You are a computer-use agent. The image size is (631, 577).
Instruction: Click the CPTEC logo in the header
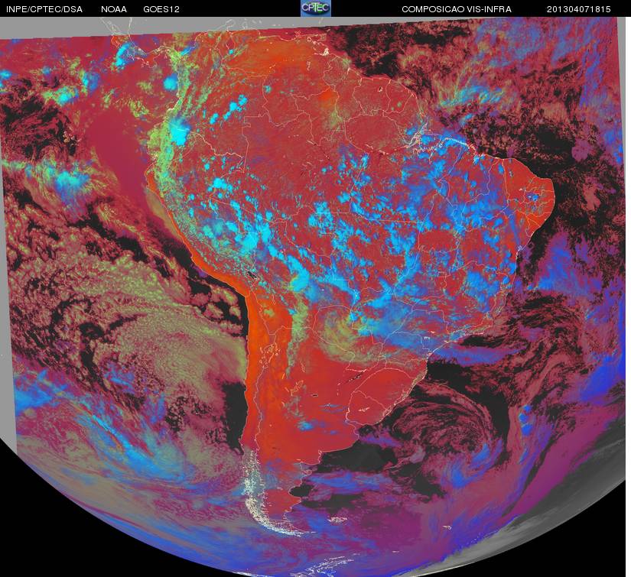tap(315, 8)
